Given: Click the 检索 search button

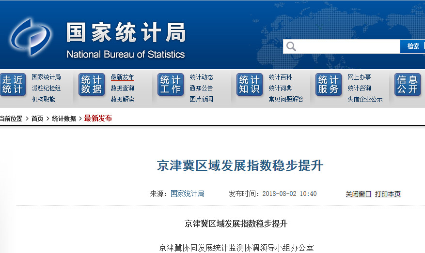Looking at the screenshot, I should 413,46.
